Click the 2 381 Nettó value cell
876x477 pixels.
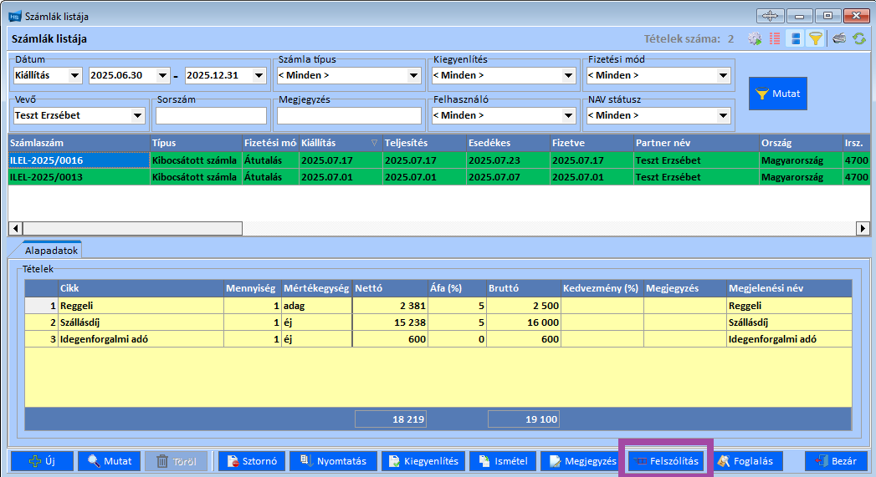coord(391,306)
